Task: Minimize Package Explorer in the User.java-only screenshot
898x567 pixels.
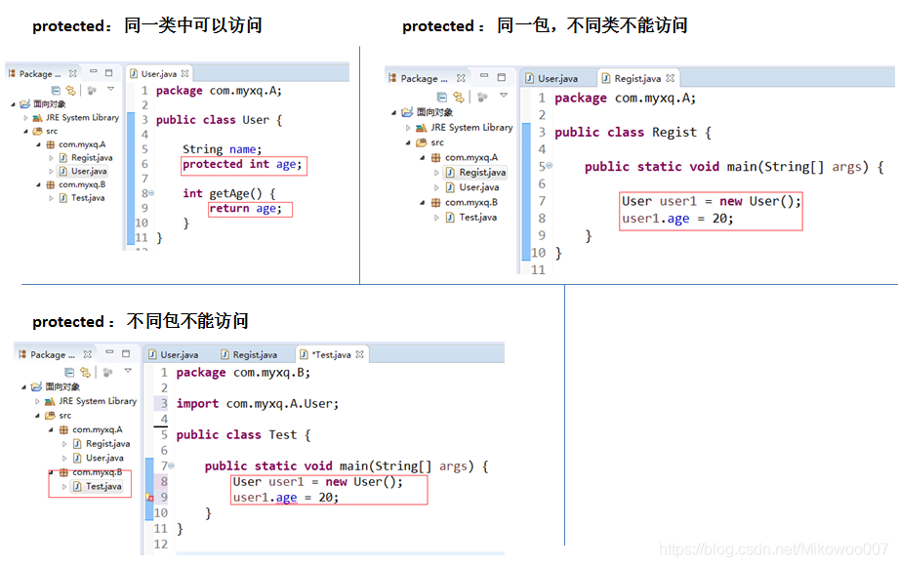Action: pyautogui.click(x=94, y=71)
